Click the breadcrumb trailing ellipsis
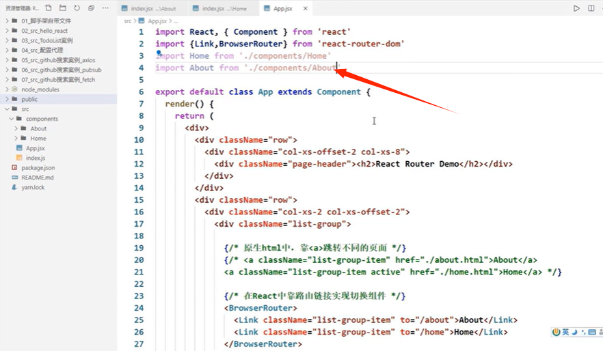The height and width of the screenshot is (351, 603). tap(176, 21)
